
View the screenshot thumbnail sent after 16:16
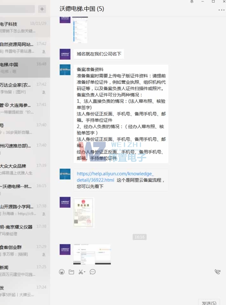point(92,254)
